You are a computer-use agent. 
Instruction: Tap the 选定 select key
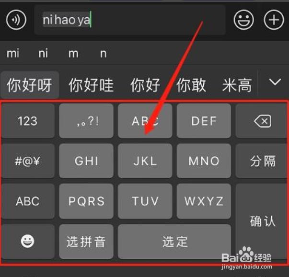coord(174,242)
